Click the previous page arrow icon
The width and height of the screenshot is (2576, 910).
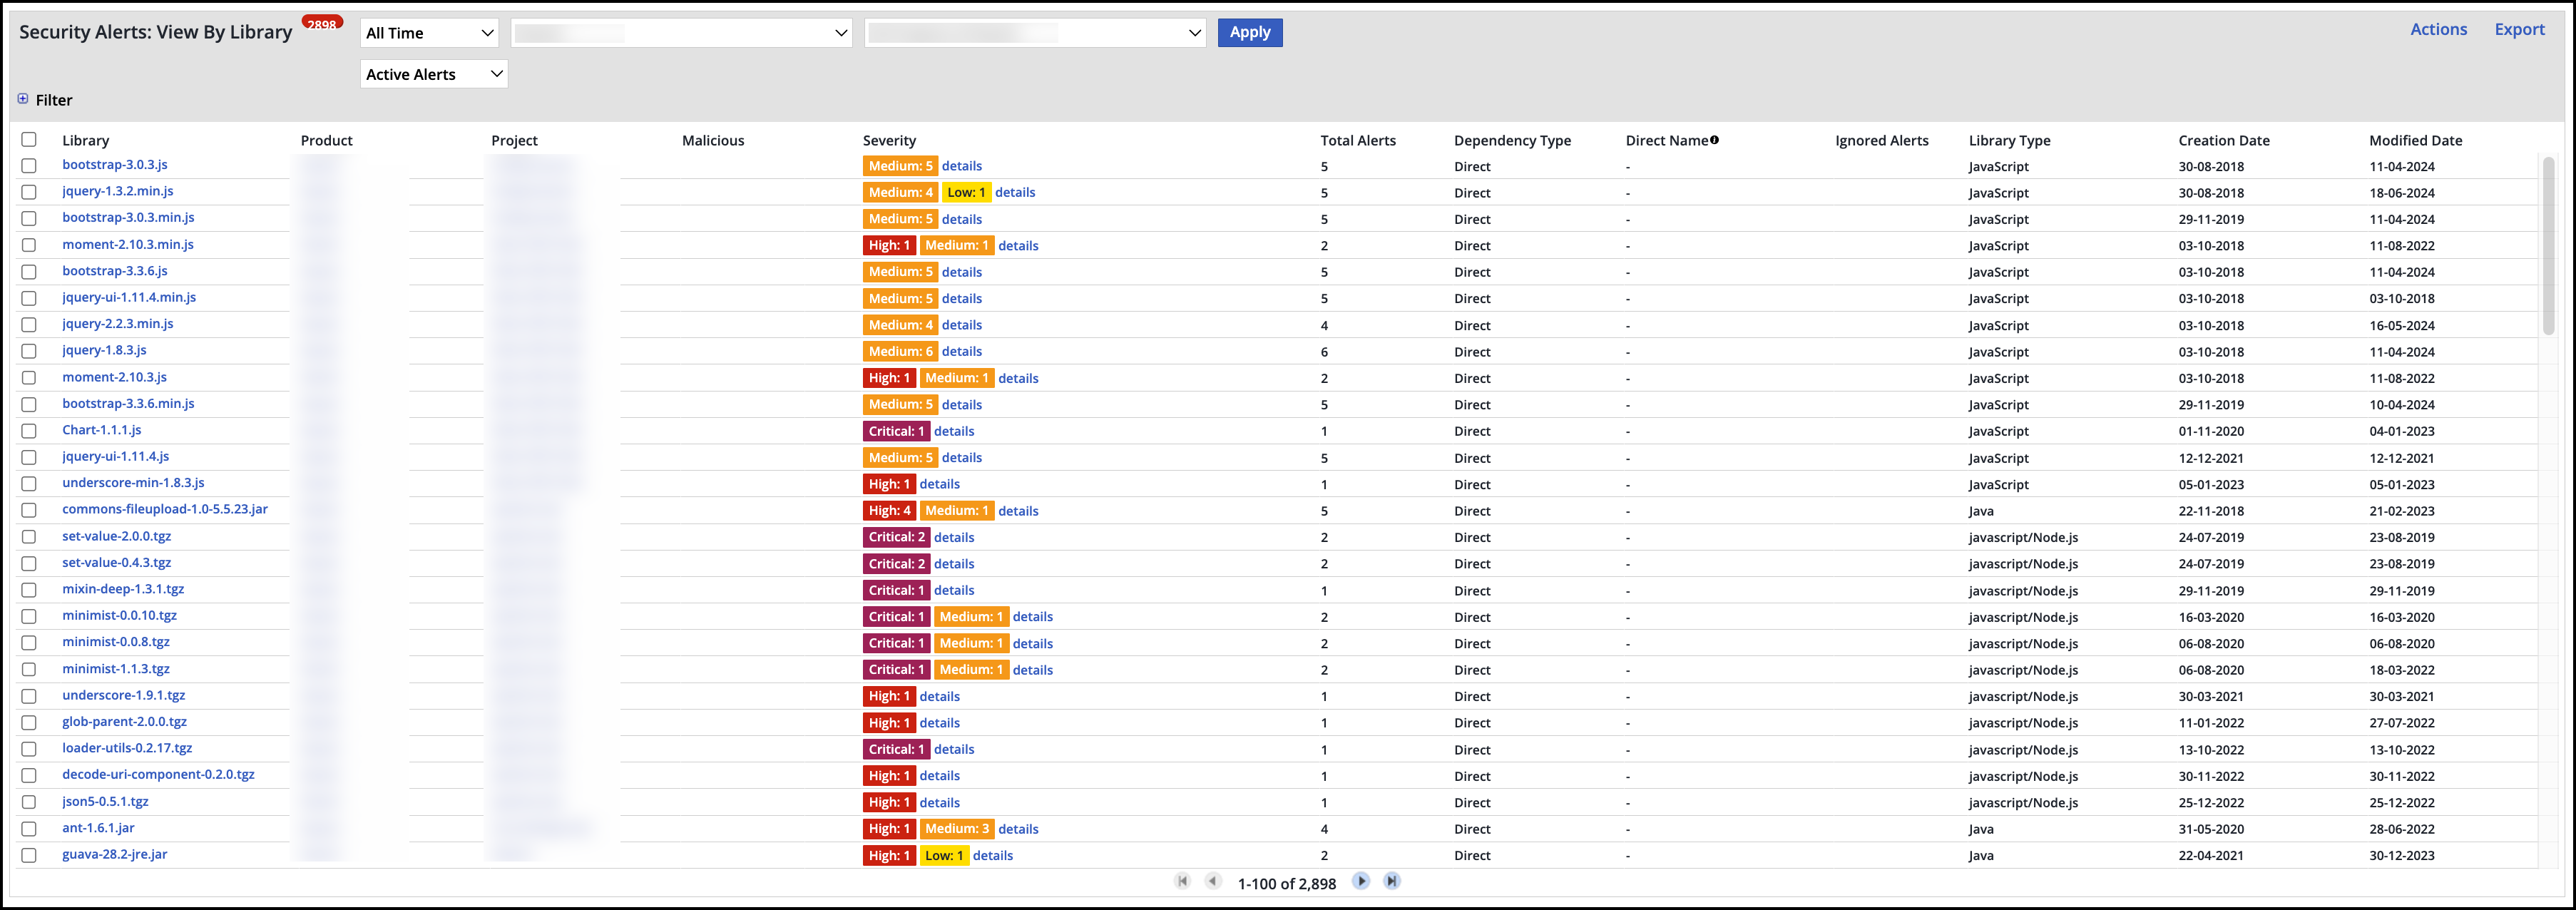click(x=1213, y=881)
